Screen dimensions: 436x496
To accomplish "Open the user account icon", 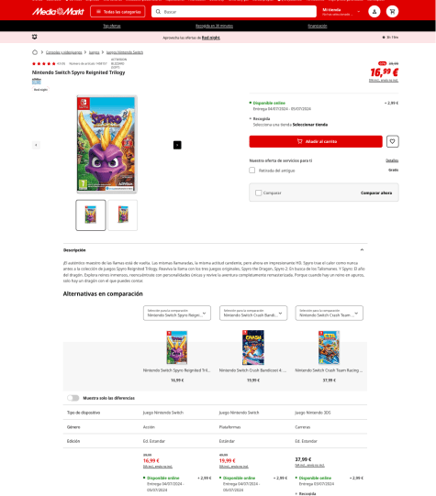I will pos(375,12).
